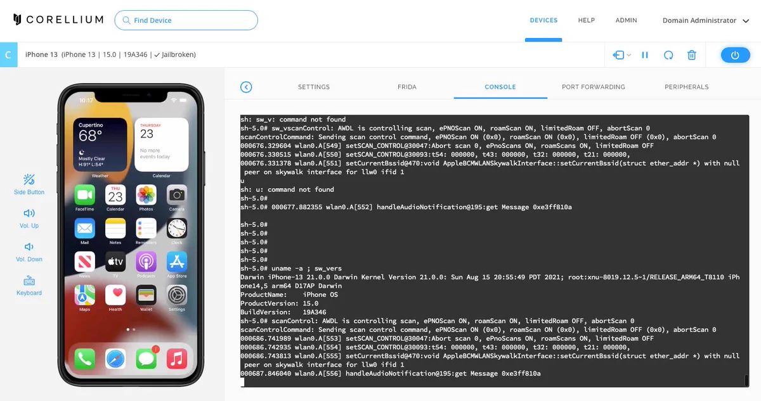The height and width of the screenshot is (401, 761).
Task: Open the ADMIN menu
Action: tap(626, 20)
